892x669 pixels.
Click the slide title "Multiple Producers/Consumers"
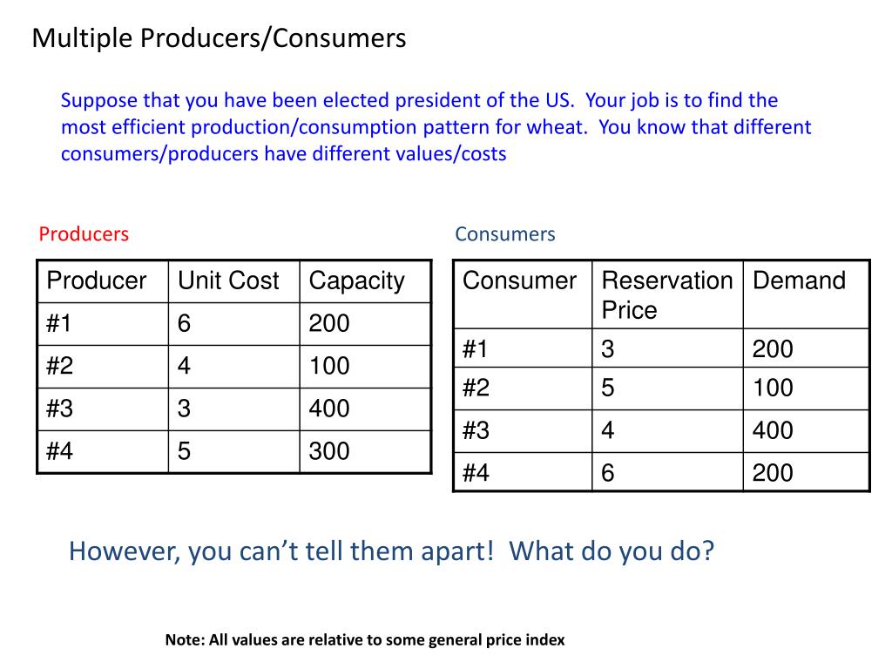click(x=219, y=39)
